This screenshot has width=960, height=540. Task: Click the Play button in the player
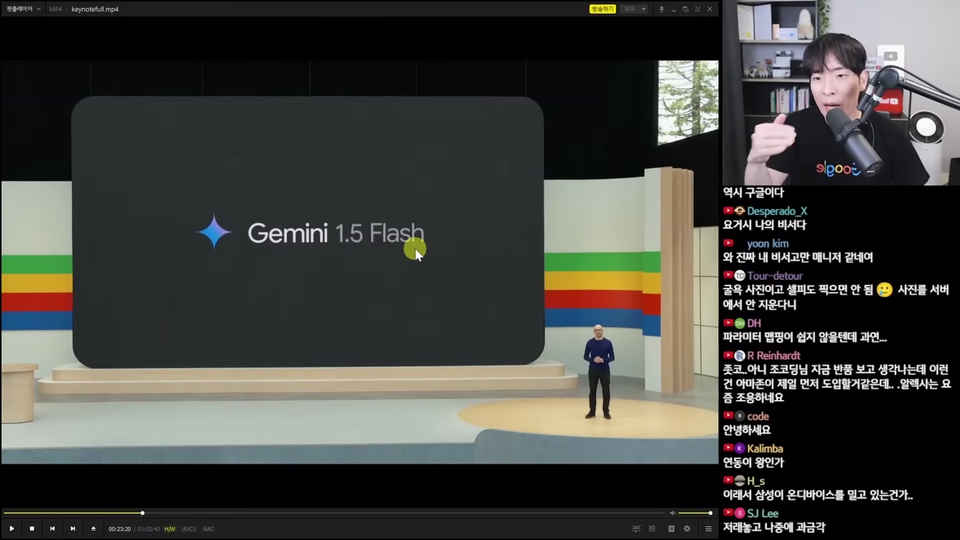[11, 529]
